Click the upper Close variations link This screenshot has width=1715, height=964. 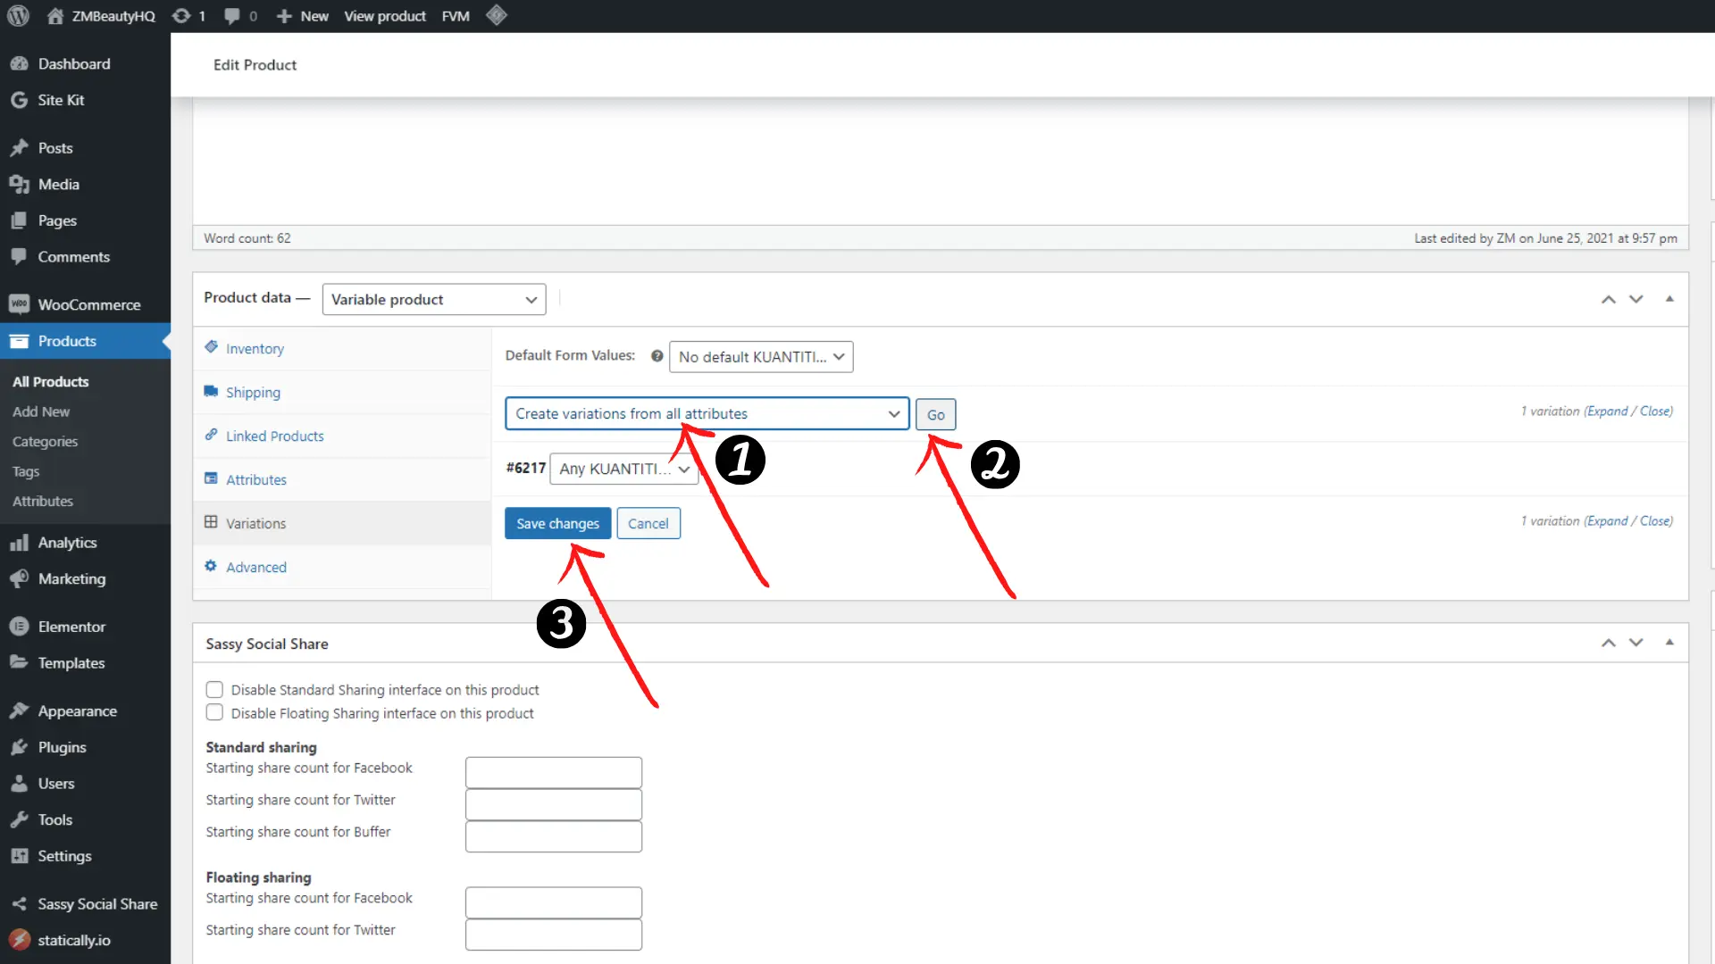(1655, 411)
